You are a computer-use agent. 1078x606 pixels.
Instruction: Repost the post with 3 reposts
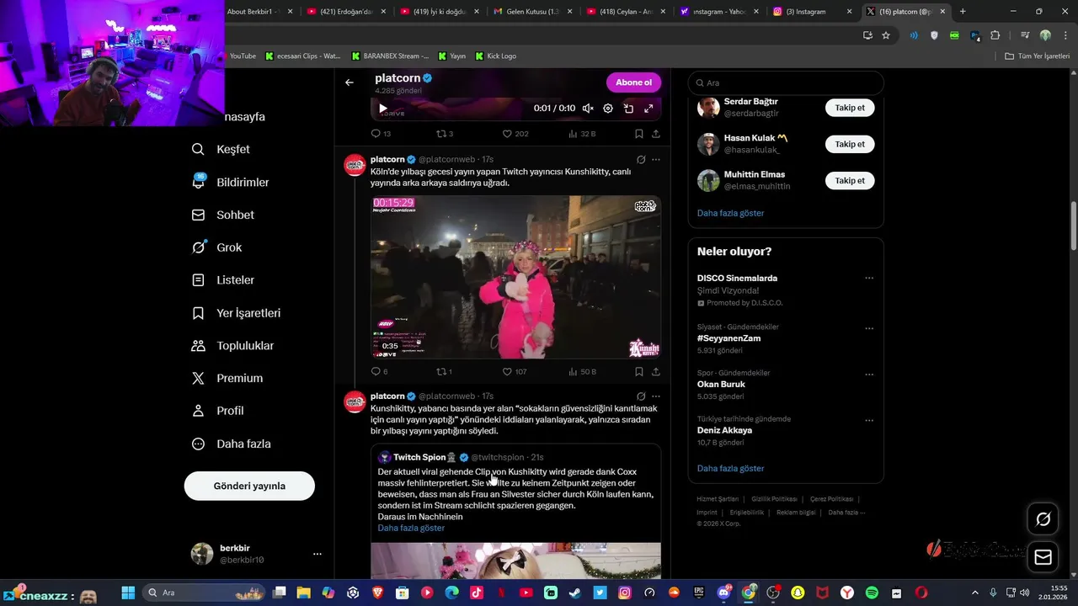coord(444,134)
